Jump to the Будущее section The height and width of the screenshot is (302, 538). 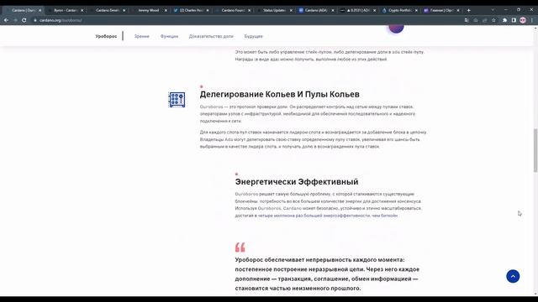(x=254, y=36)
